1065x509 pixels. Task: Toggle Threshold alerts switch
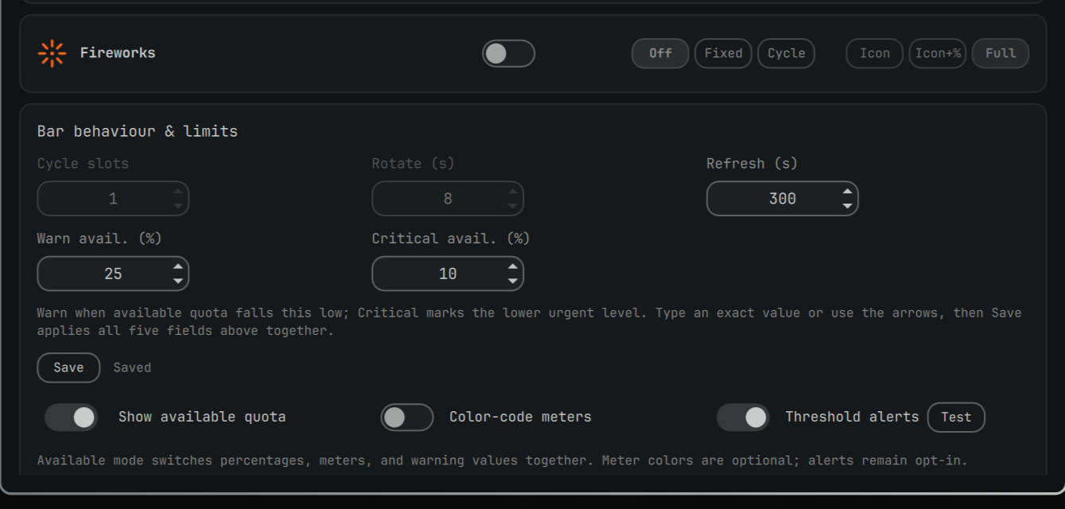pyautogui.click(x=743, y=417)
